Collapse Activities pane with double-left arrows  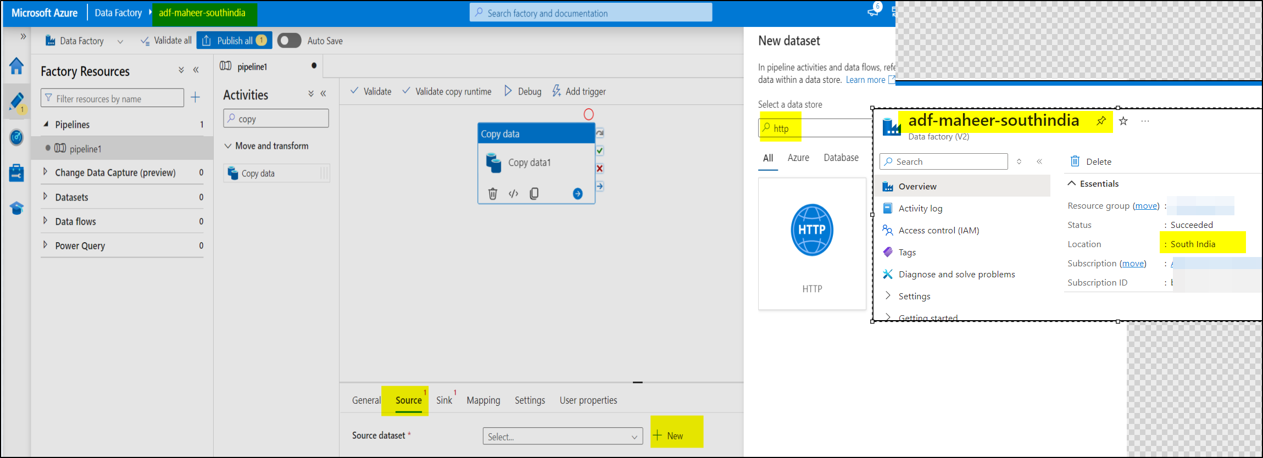324,94
